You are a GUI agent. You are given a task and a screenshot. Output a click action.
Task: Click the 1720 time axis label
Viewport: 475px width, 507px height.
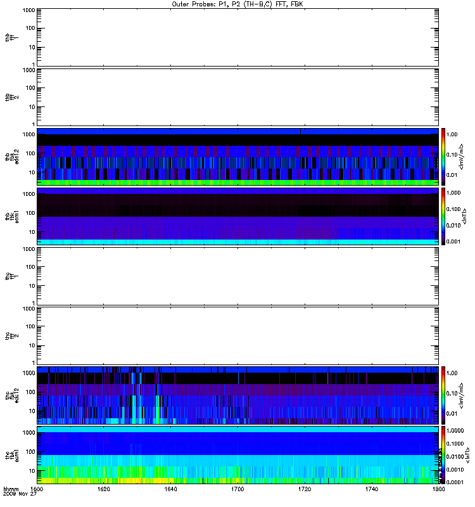[x=305, y=489]
